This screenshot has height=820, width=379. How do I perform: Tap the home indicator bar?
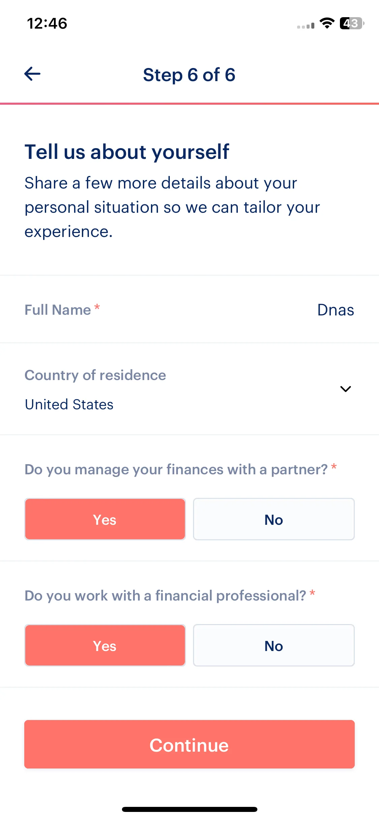point(189,809)
